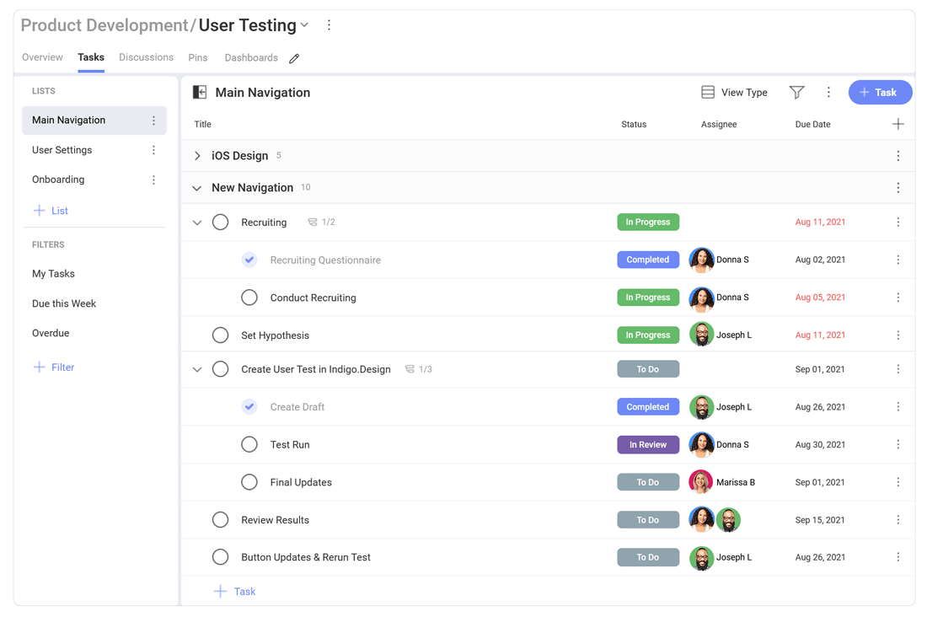
Task: Add a new List in sidebar
Action: (51, 211)
